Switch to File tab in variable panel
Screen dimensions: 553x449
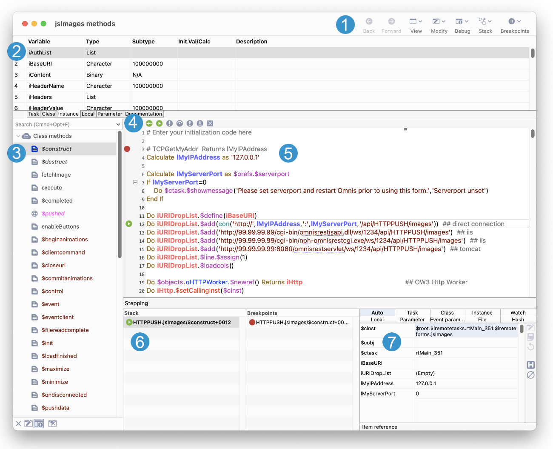[482, 320]
